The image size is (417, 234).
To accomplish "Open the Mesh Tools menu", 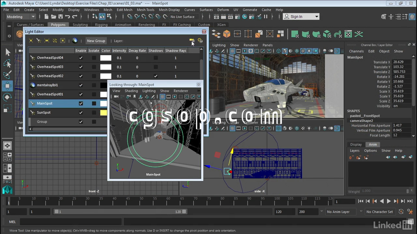I will pos(145,10).
